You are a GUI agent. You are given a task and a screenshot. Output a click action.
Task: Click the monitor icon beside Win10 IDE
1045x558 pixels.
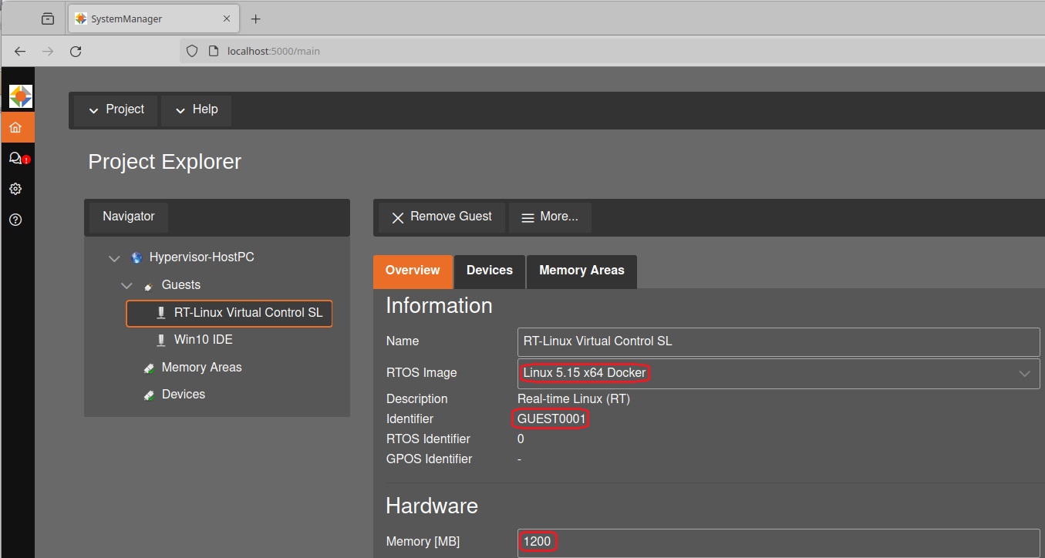point(160,339)
